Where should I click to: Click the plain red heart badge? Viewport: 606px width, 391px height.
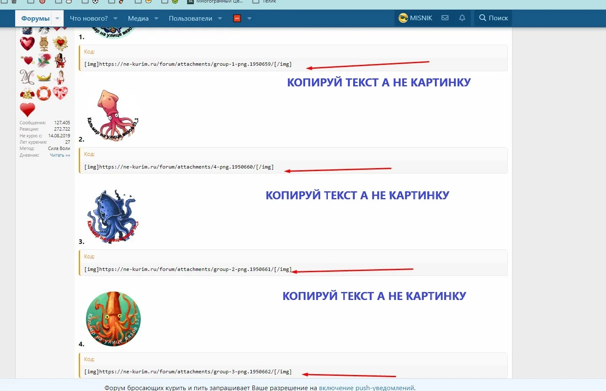27,110
